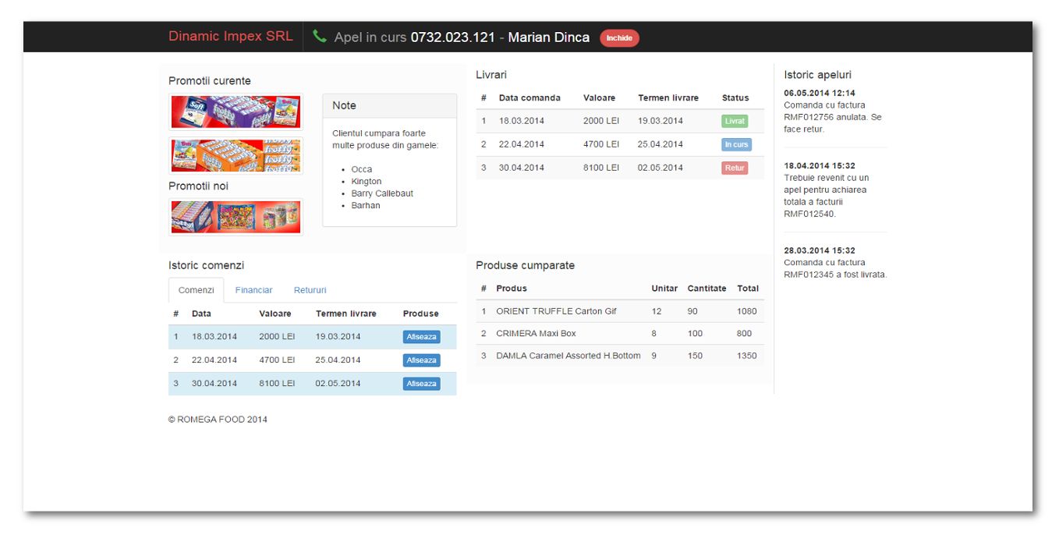Screen dimensions: 1059x535
Task: Click the Afiseaza icon for the 4700 LEI order
Action: click(420, 360)
